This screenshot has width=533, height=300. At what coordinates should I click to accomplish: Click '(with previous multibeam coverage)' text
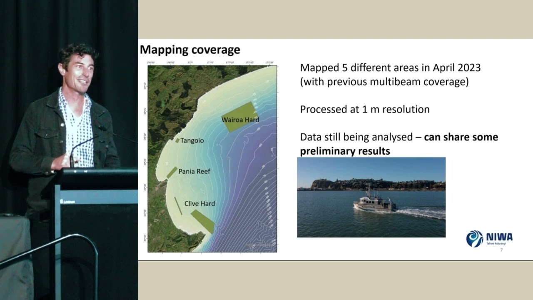[384, 82]
